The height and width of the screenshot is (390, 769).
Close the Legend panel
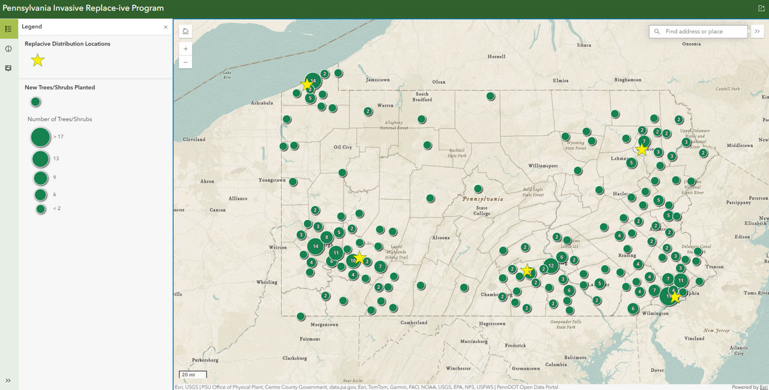click(x=166, y=27)
